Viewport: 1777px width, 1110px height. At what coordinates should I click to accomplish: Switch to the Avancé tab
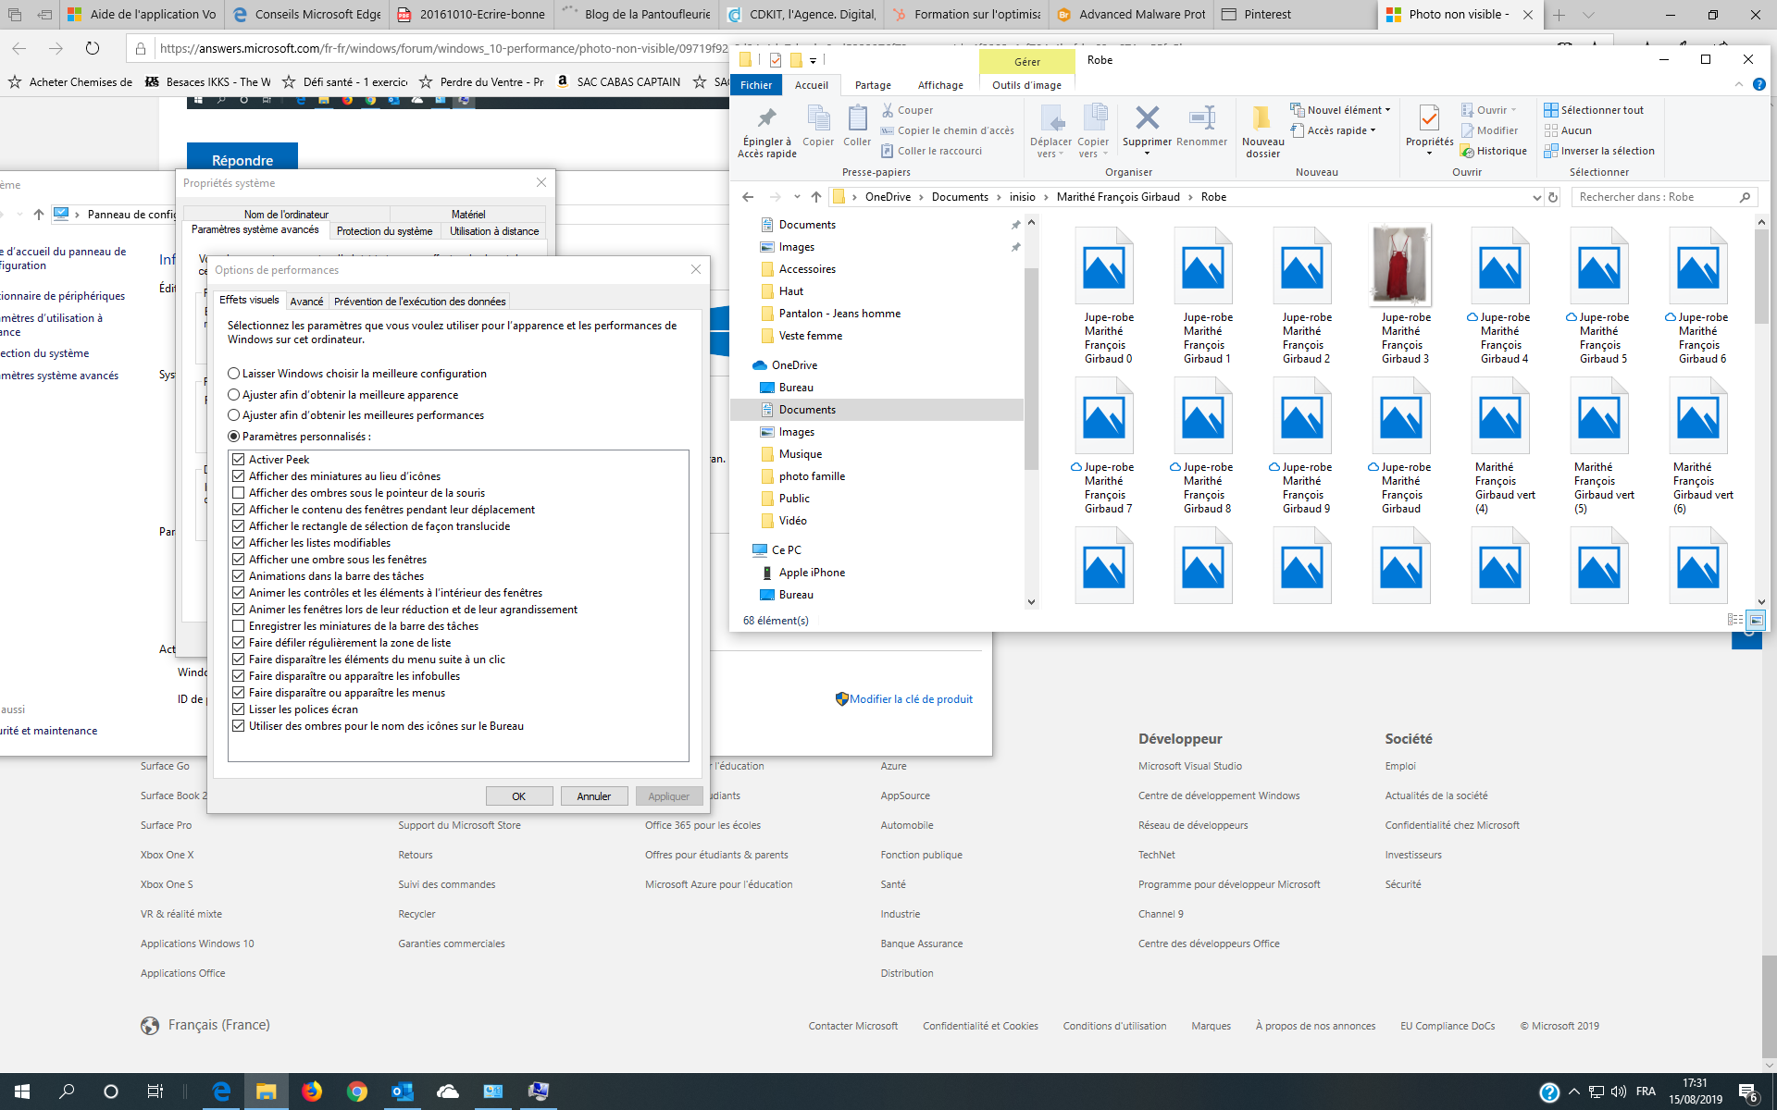click(x=306, y=302)
